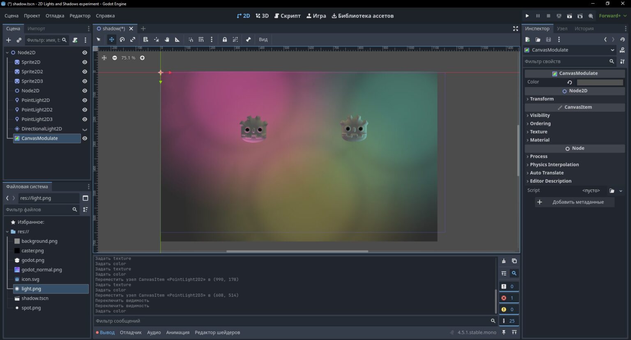Toggle split mode in FileSystem panel

click(85, 198)
